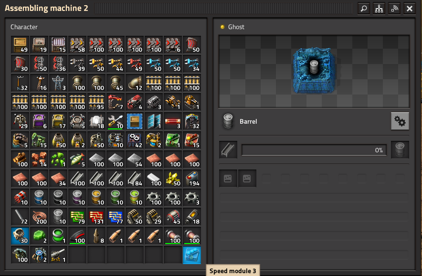This screenshot has width=422, height=276.
Task: Select the red advanced circuits stack 131
Action: [96, 217]
